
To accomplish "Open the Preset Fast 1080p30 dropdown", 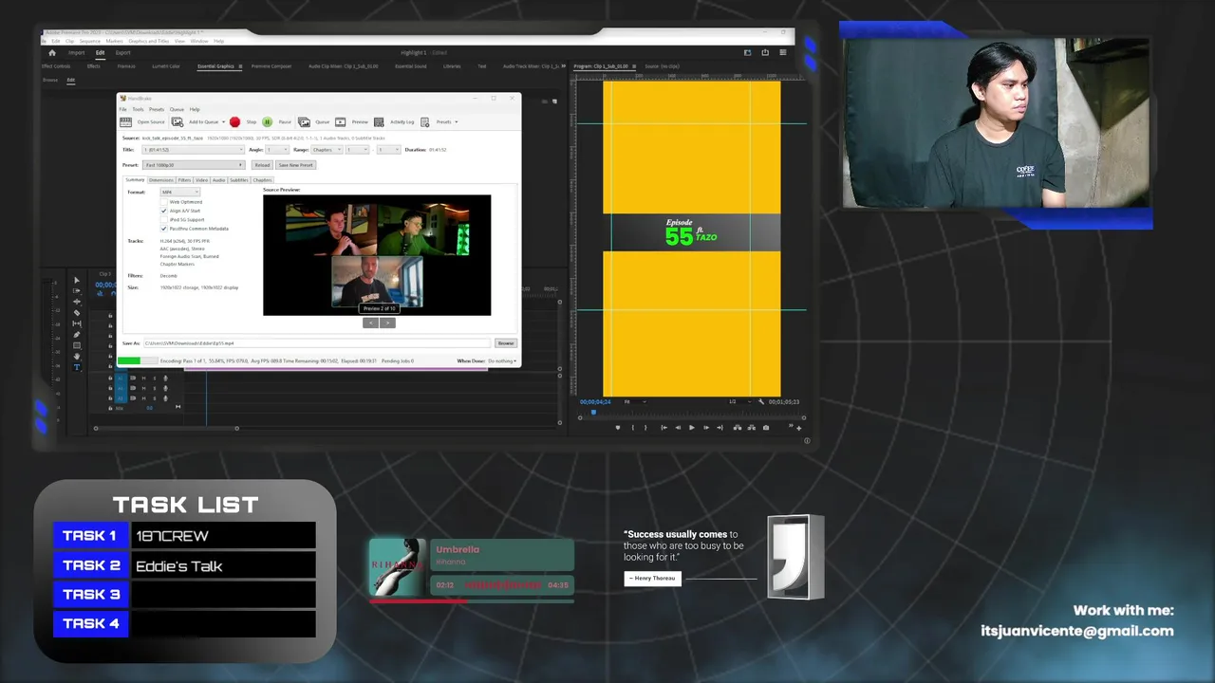I will pyautogui.click(x=194, y=165).
